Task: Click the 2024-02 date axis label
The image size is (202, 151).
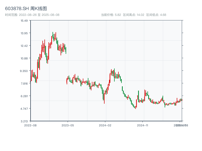Action: 105,125
